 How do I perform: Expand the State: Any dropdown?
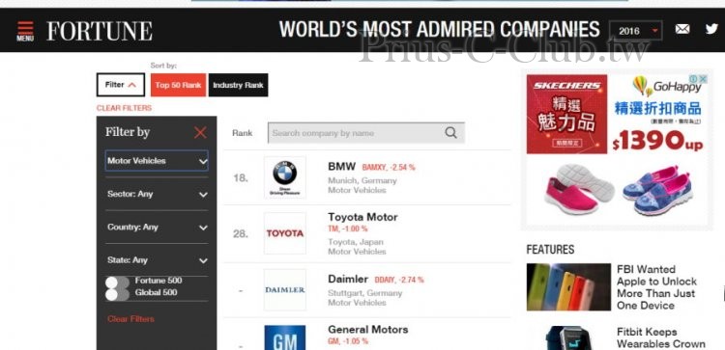coord(157,260)
